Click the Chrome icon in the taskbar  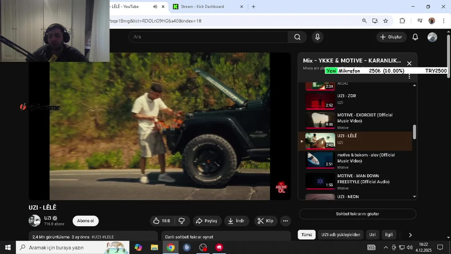click(170, 248)
